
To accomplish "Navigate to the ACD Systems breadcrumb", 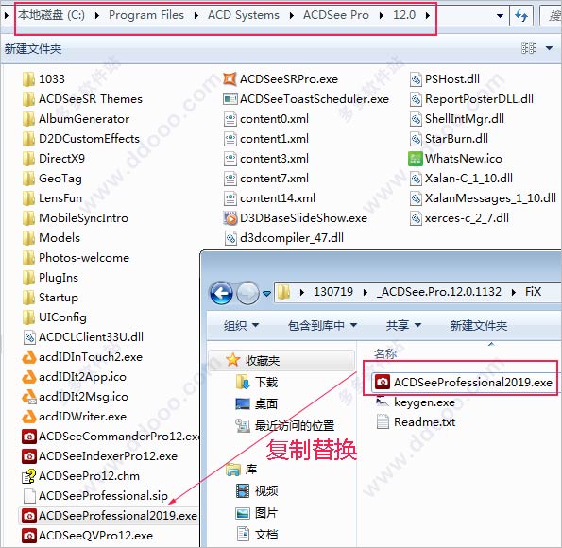I will pyautogui.click(x=244, y=15).
